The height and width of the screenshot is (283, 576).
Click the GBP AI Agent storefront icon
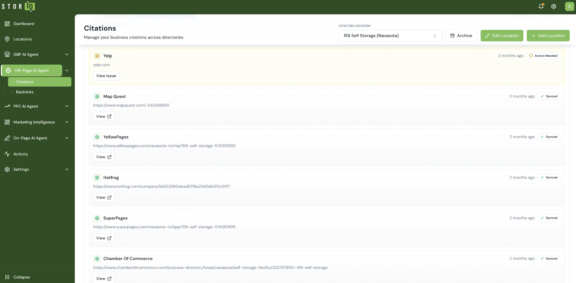point(7,55)
